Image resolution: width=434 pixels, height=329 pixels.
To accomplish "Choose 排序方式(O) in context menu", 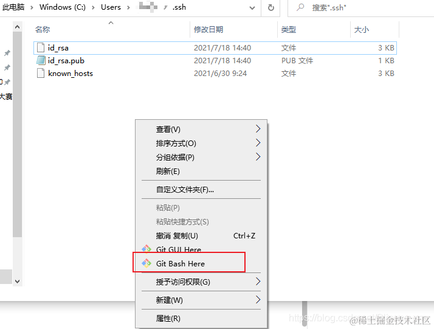I will tap(201, 144).
